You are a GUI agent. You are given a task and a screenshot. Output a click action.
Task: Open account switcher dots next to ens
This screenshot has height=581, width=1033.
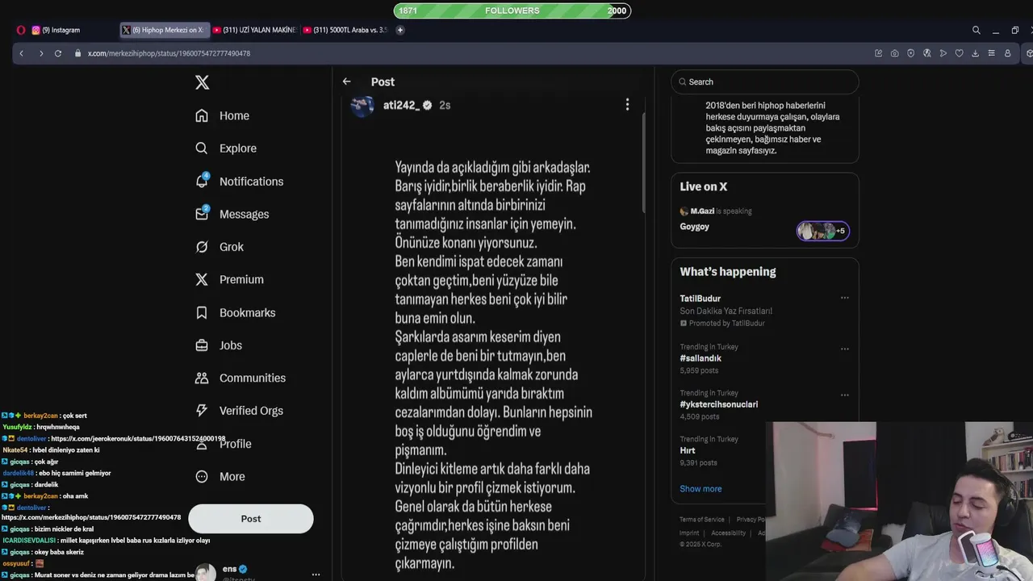click(x=316, y=574)
